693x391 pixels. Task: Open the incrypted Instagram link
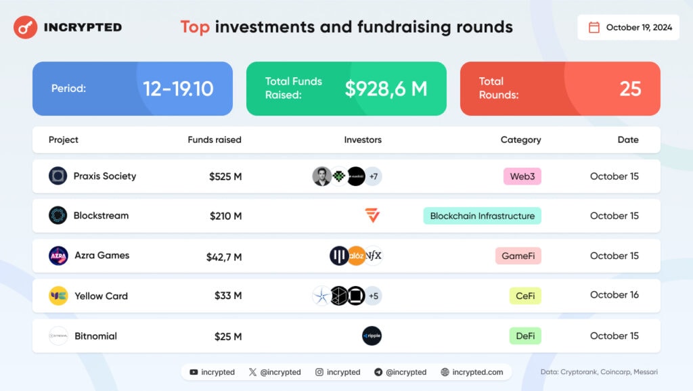[x=338, y=372]
